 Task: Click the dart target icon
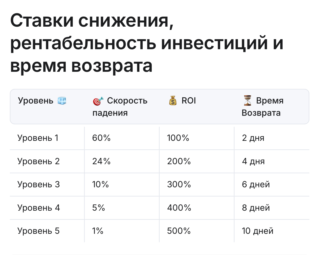[x=98, y=101]
